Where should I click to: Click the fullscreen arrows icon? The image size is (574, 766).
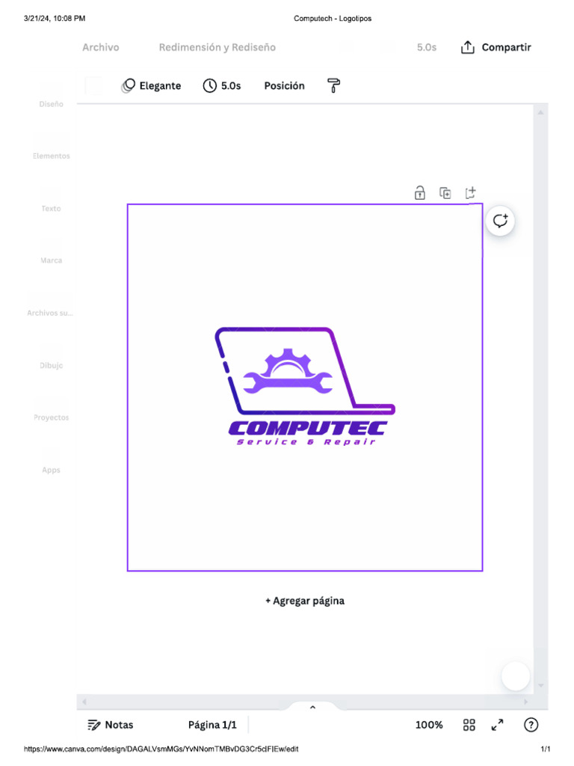click(497, 725)
